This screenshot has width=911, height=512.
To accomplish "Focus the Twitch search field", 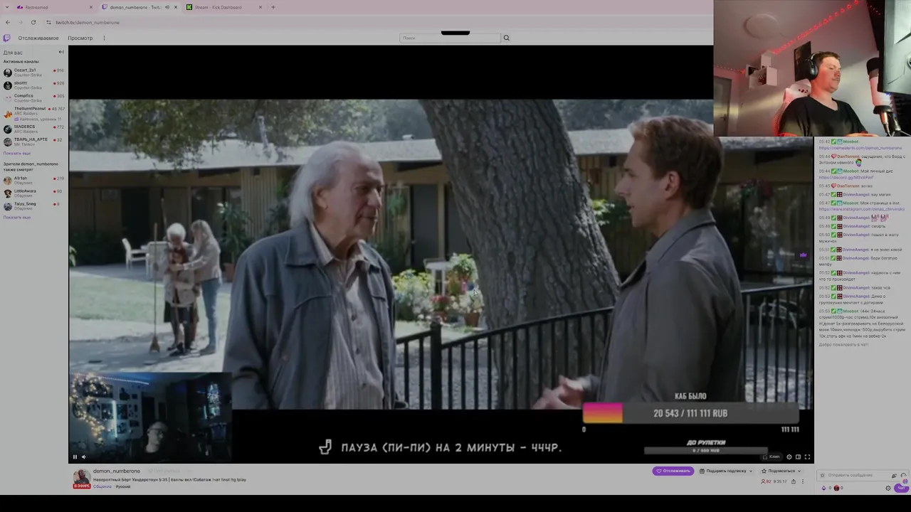I will 450,38.
